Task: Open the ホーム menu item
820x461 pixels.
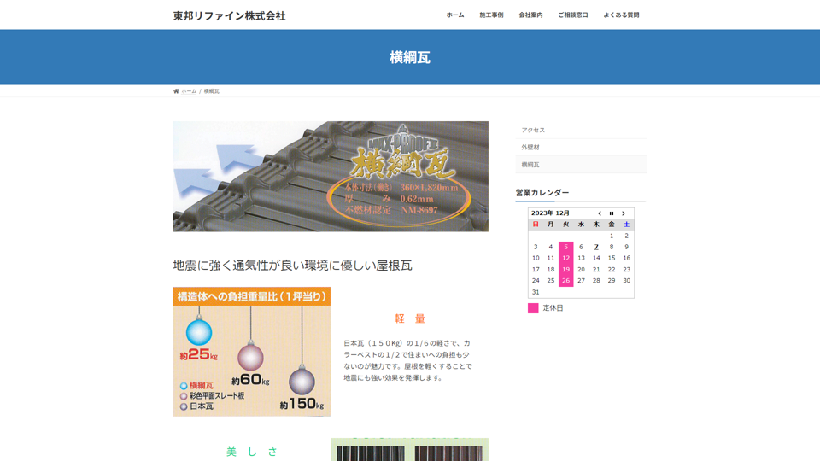Action: pyautogui.click(x=455, y=15)
